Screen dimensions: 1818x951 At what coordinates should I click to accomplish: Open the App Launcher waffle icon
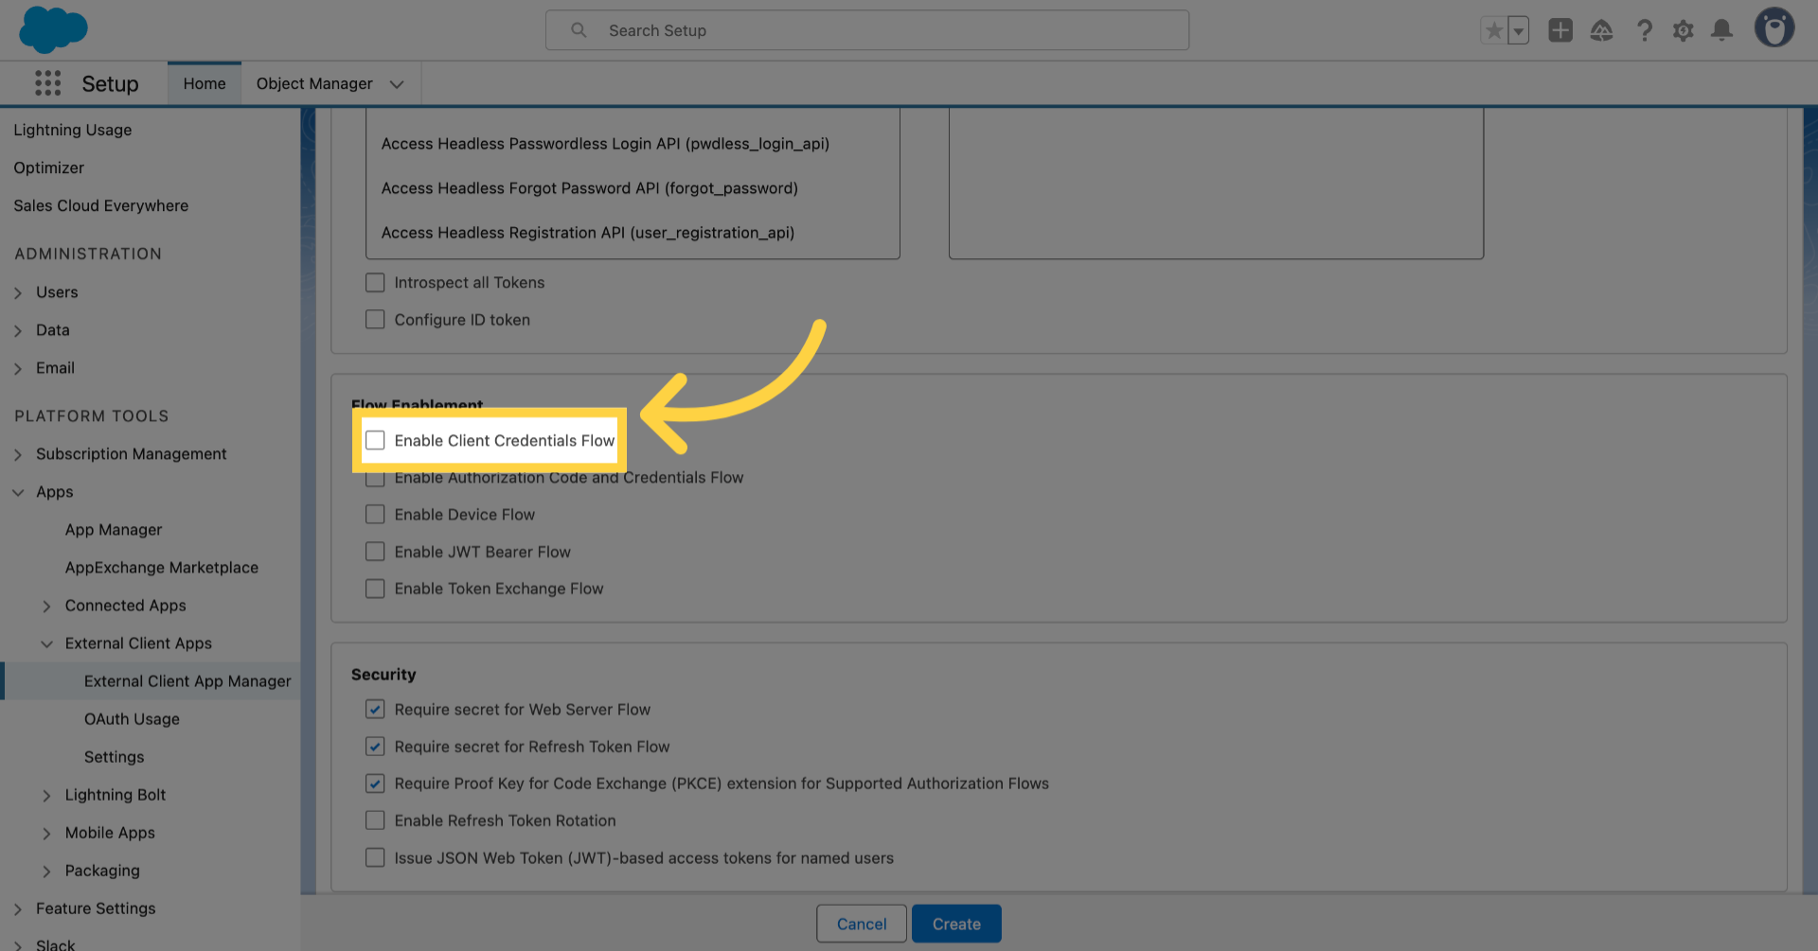pos(46,83)
